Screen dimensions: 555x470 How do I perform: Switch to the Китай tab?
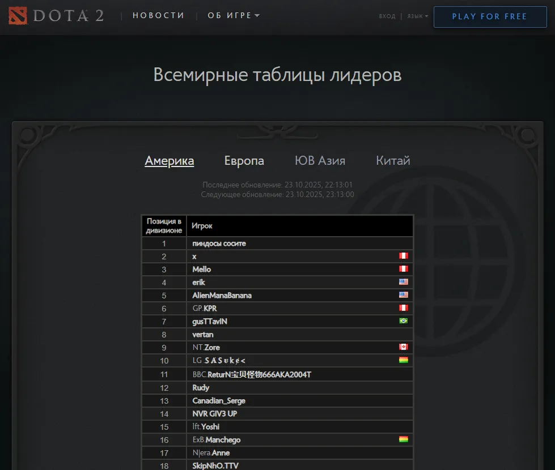click(x=393, y=161)
